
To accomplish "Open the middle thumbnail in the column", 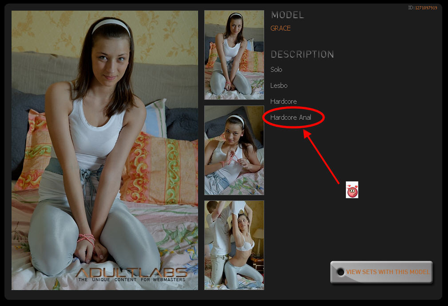I will [234, 150].
